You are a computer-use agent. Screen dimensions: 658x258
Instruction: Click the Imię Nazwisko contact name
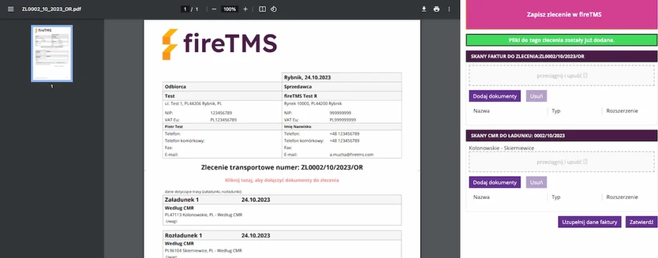click(x=298, y=126)
